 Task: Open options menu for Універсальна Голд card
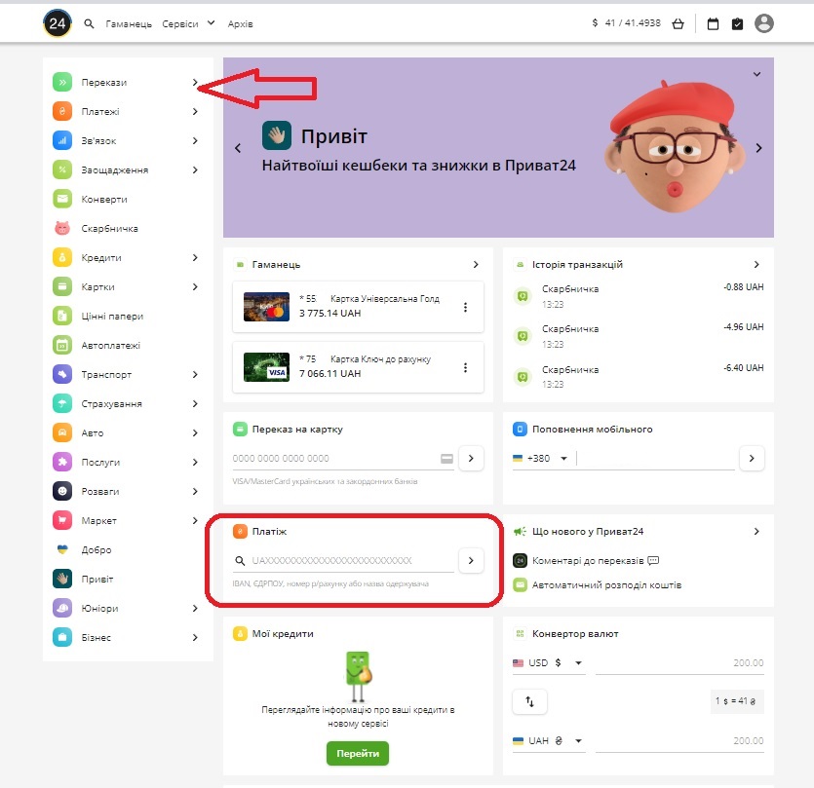tap(465, 308)
